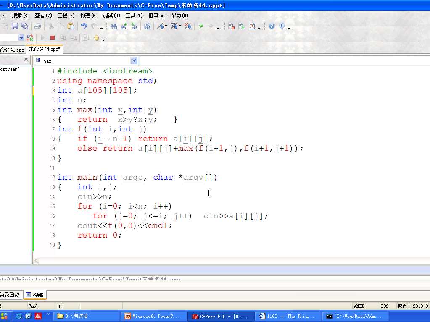Open the 搜索(S) menu
This screenshot has height=322, width=430.
click(x=21, y=16)
